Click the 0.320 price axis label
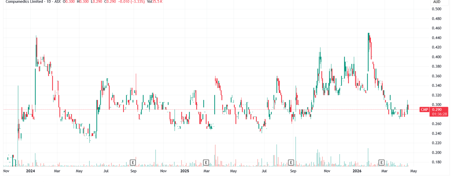This screenshot has height=182, width=453. coord(437,95)
